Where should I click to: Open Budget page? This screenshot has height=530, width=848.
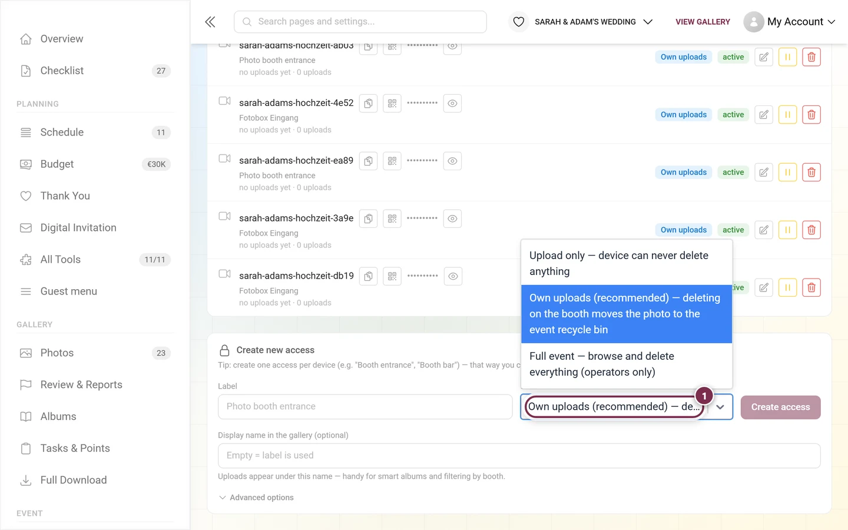click(95, 164)
